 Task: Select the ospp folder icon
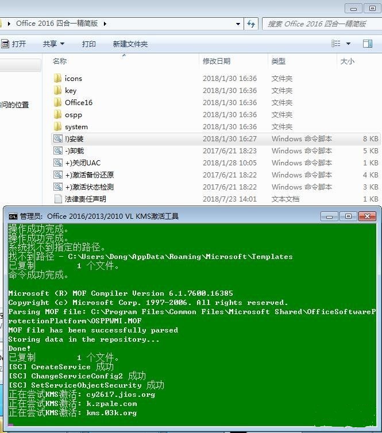click(57, 115)
